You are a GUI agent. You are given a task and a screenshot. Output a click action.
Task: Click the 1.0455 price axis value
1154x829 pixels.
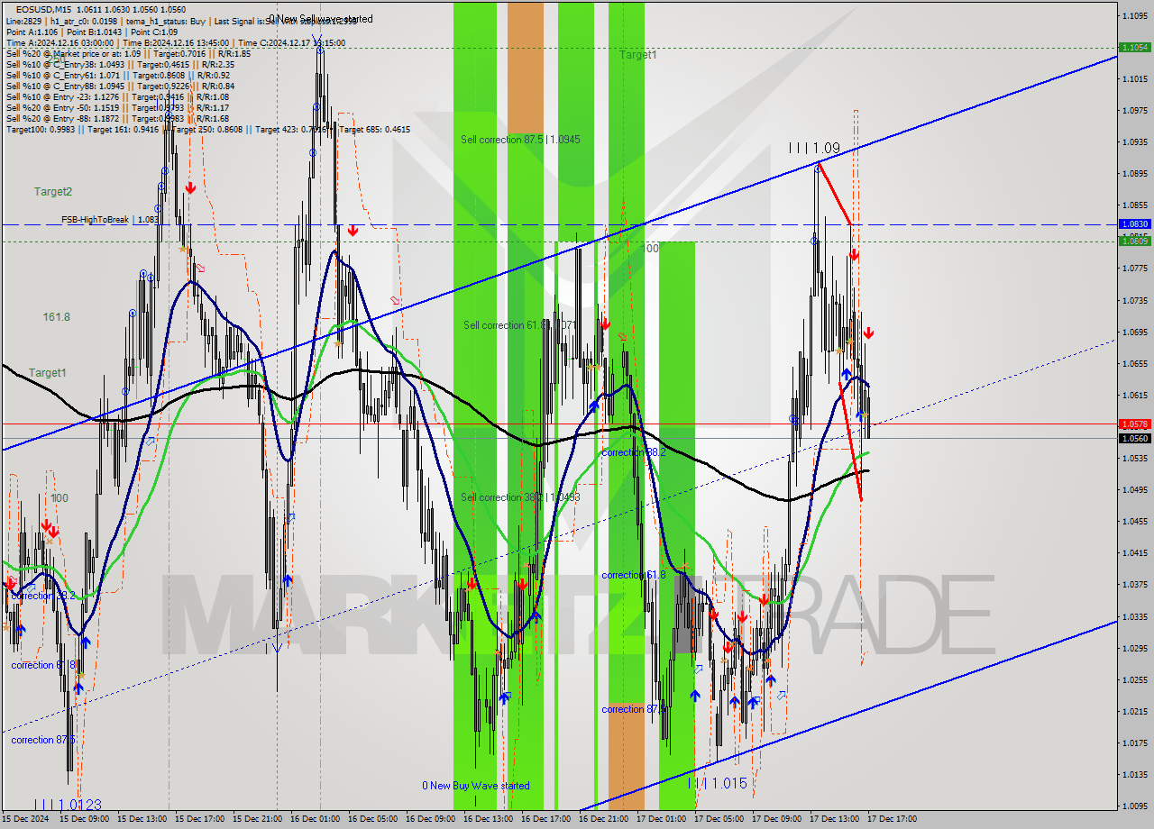1134,522
